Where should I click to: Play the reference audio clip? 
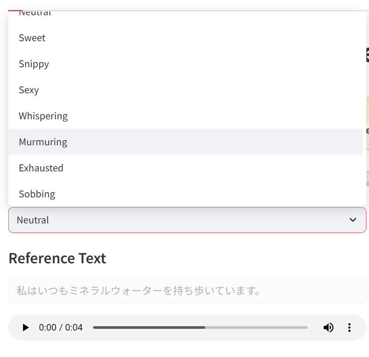point(26,328)
